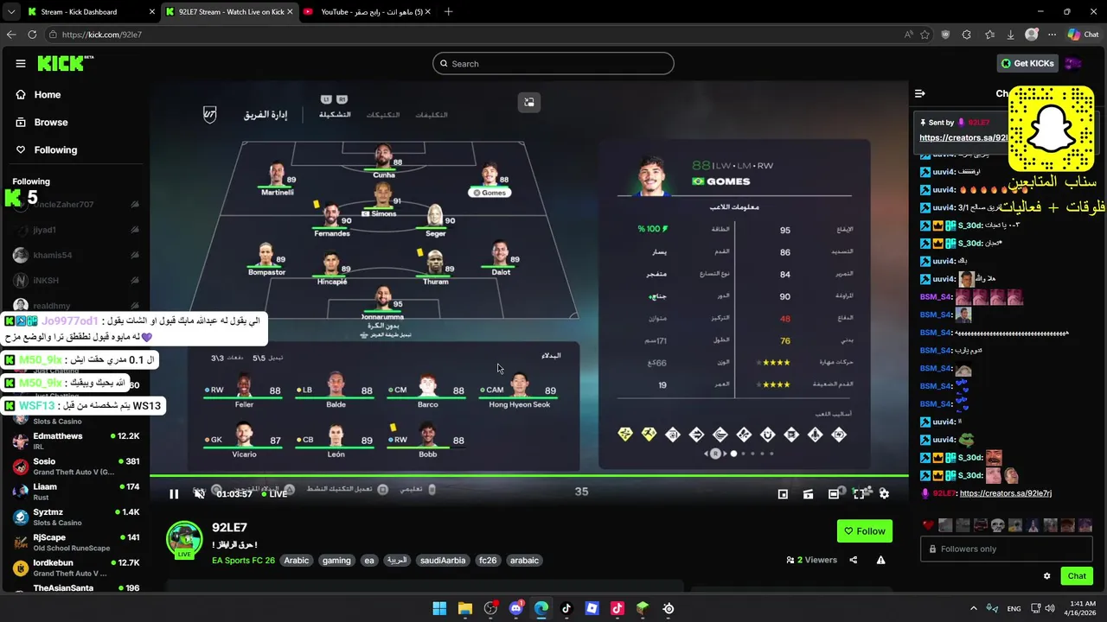
Task: Pick the red heart emote
Action: [928, 525]
